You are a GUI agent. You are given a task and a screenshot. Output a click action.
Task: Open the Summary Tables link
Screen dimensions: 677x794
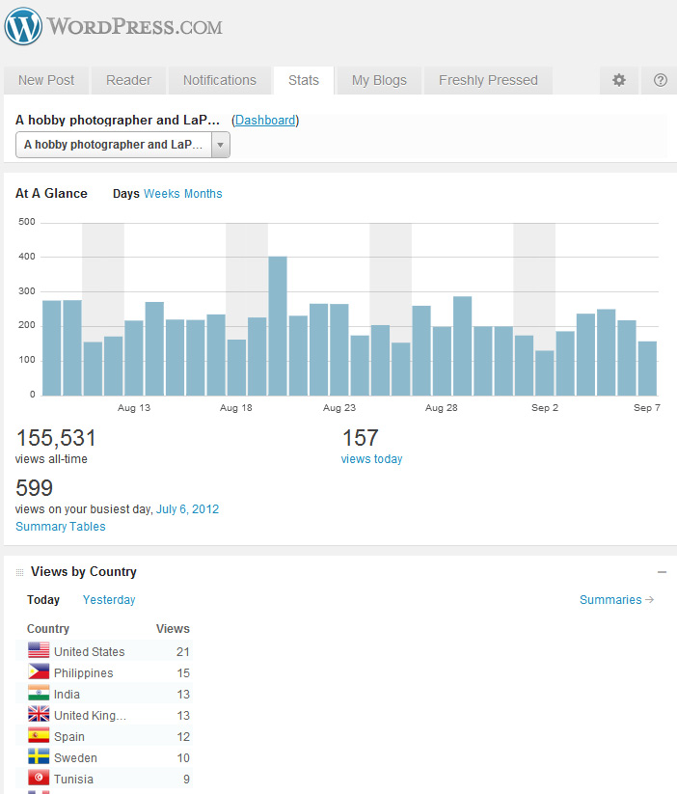pos(61,527)
